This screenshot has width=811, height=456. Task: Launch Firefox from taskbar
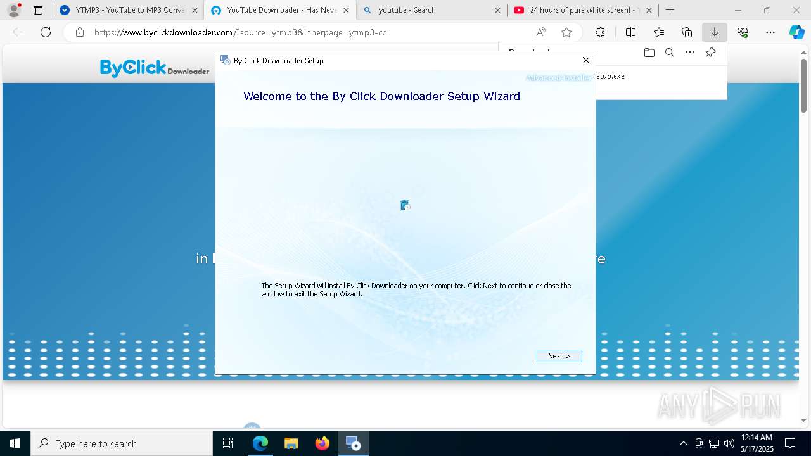click(322, 443)
